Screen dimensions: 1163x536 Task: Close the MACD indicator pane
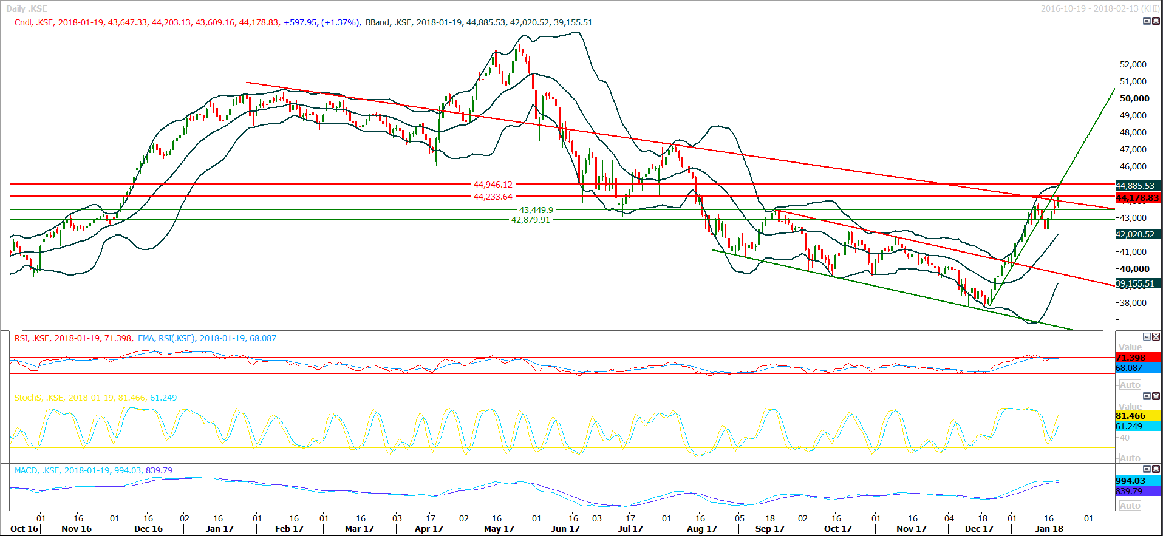1156,469
